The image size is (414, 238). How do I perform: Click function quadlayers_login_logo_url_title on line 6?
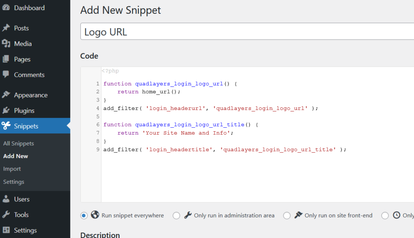[x=181, y=124]
